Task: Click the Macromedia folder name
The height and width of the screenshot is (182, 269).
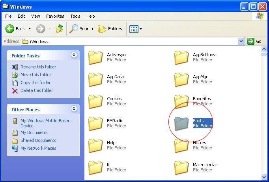Action: pos(204,165)
